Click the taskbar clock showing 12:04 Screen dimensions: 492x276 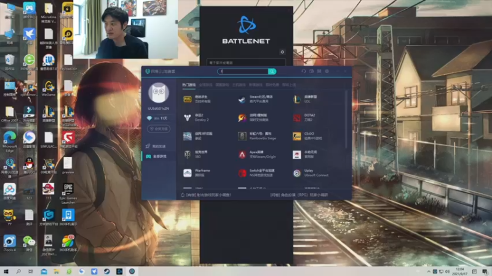(460, 271)
